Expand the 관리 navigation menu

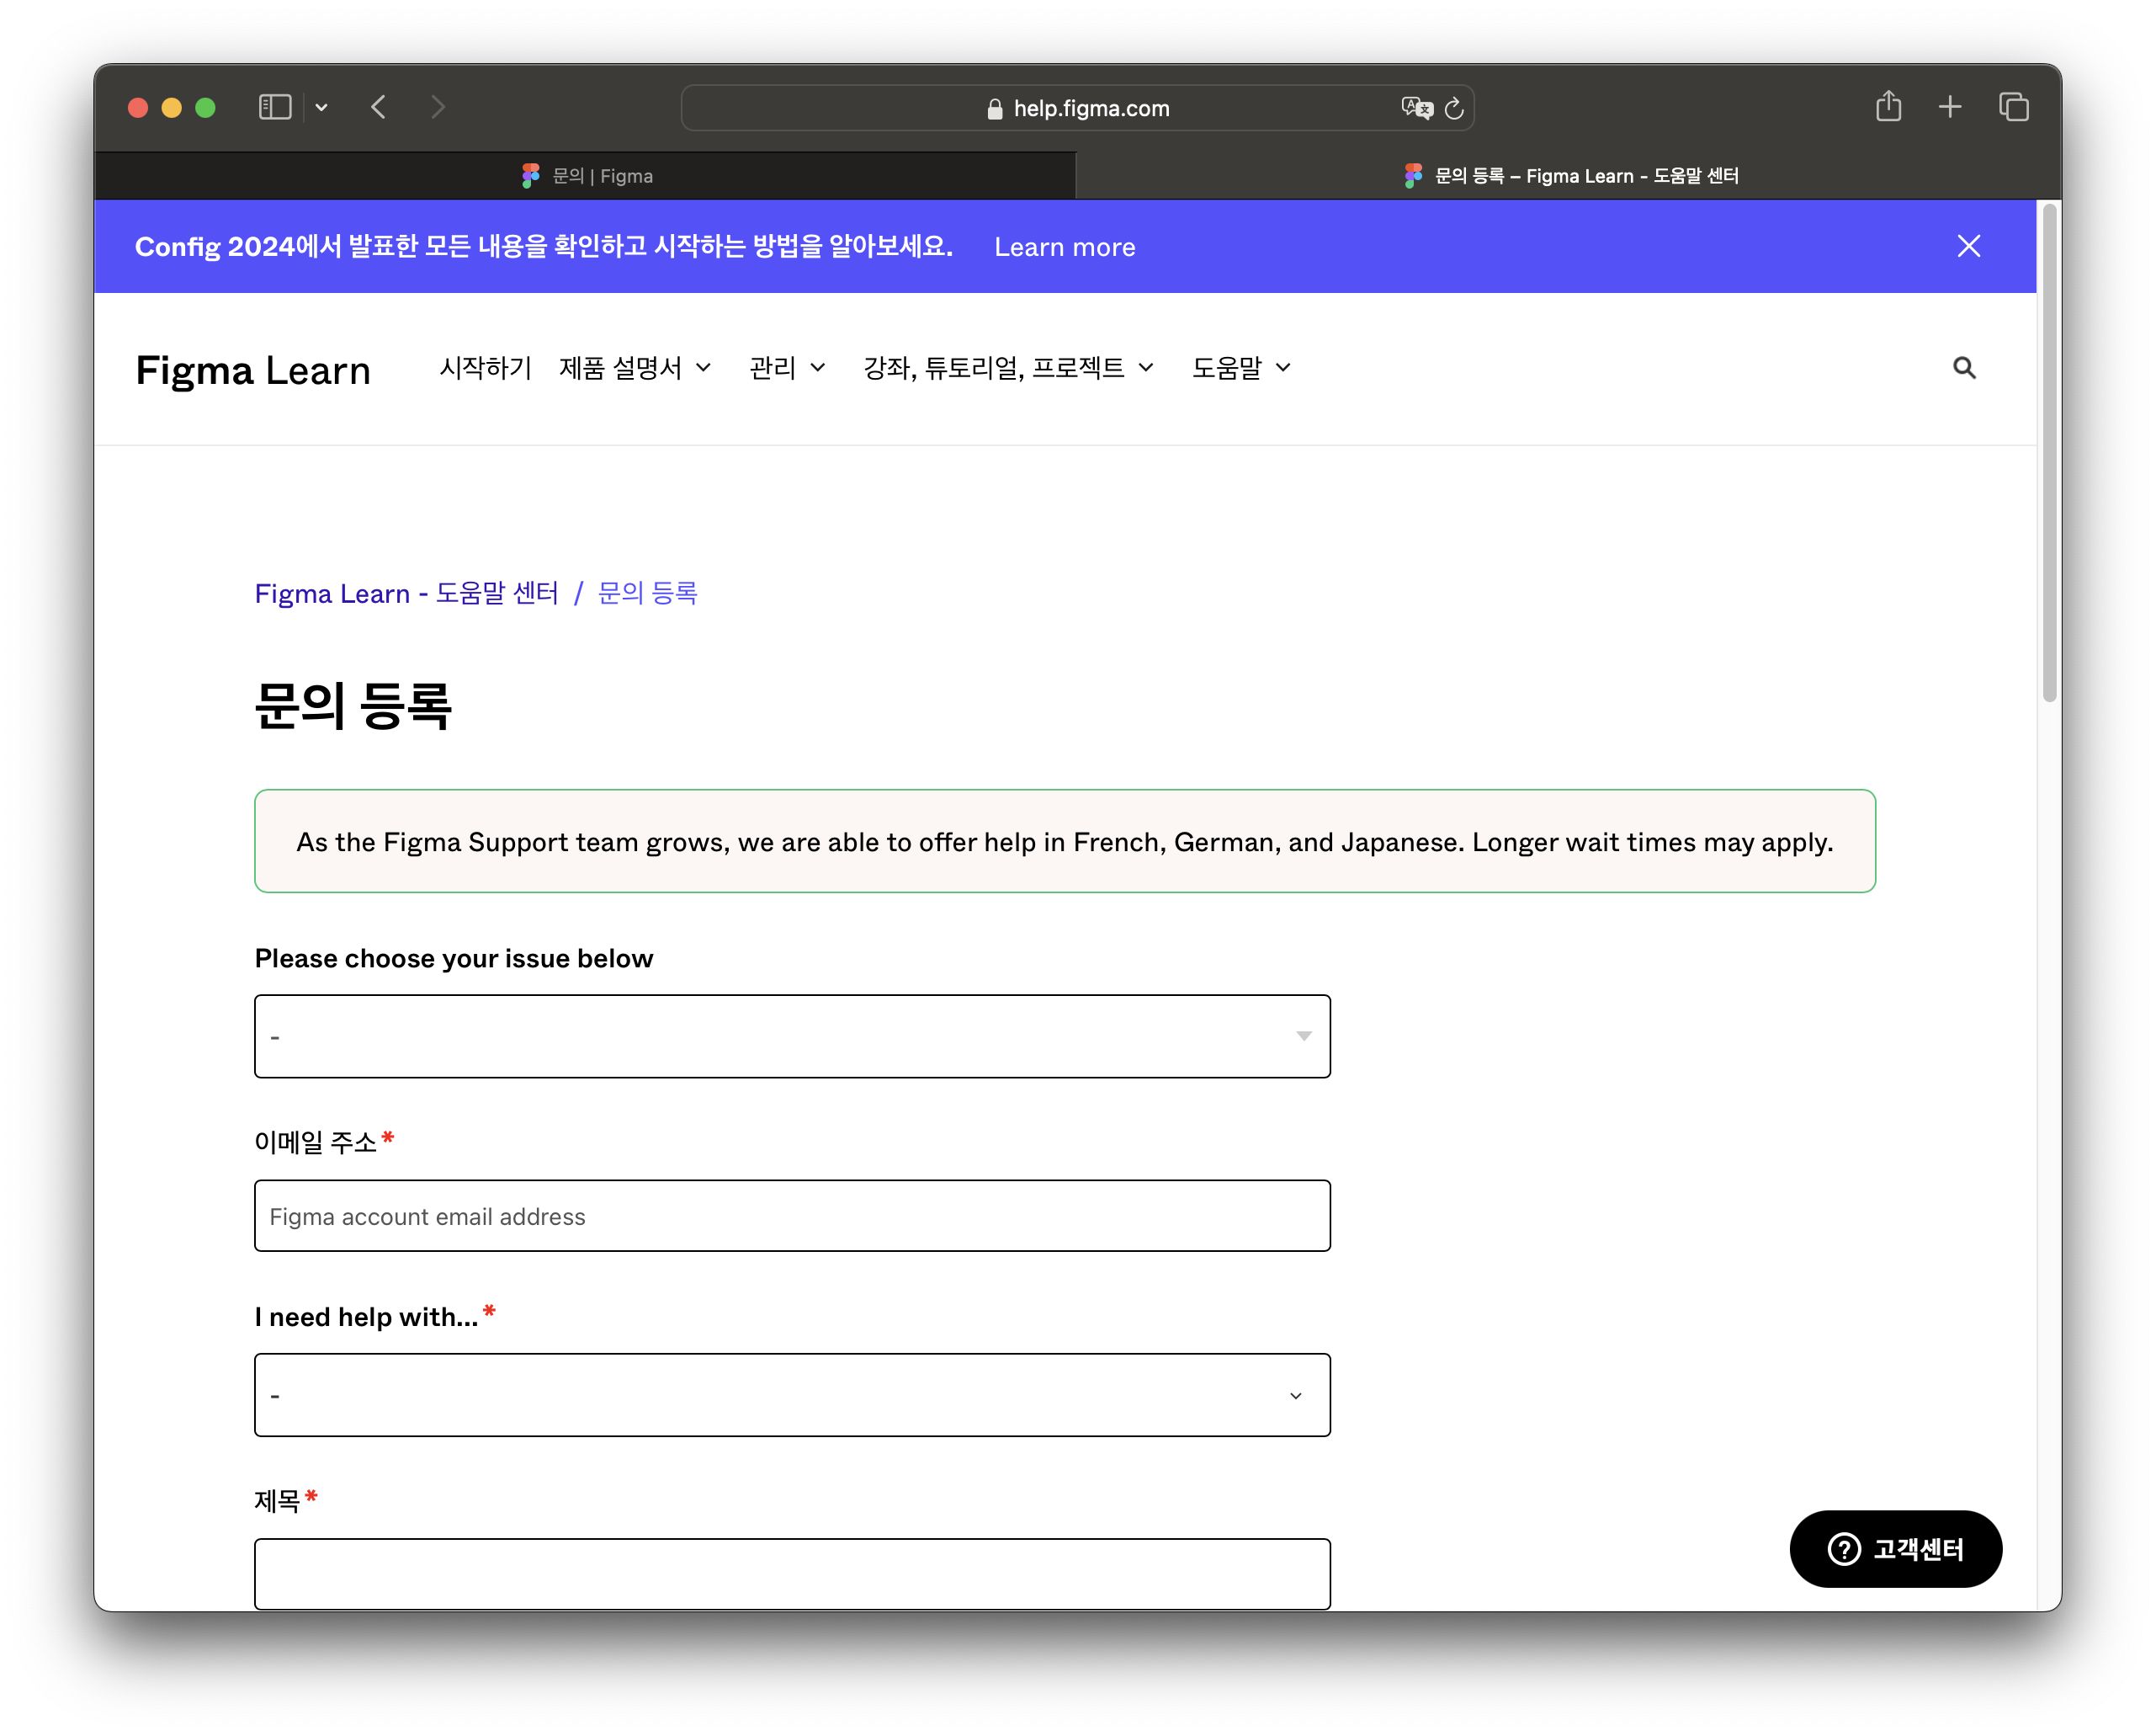(x=787, y=368)
